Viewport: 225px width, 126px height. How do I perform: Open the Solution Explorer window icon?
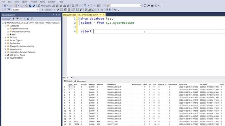coord(145,6)
